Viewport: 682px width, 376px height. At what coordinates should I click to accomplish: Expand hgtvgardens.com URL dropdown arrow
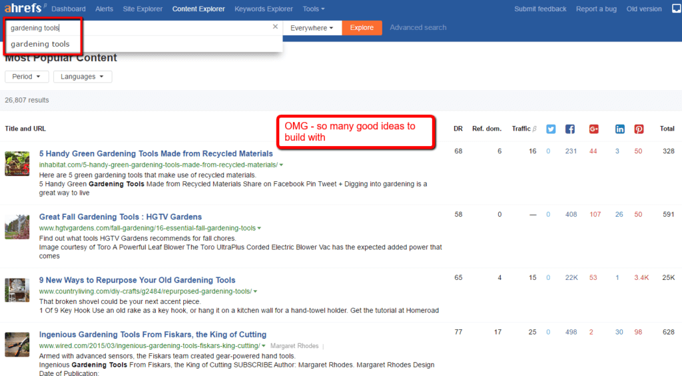[259, 229]
